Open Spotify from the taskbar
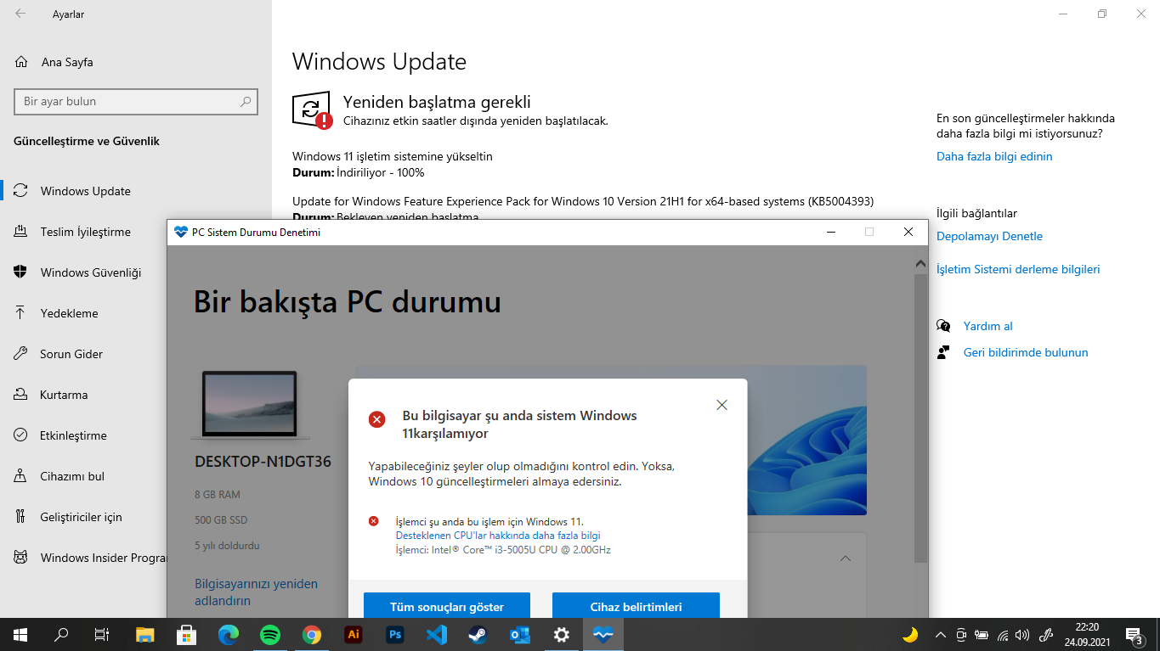This screenshot has width=1160, height=651. tap(270, 634)
